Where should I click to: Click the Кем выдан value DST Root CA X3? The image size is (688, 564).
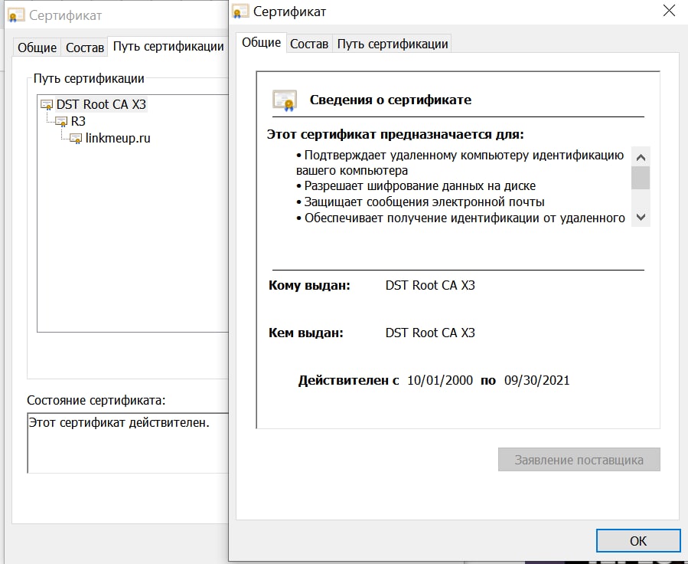[x=430, y=333]
